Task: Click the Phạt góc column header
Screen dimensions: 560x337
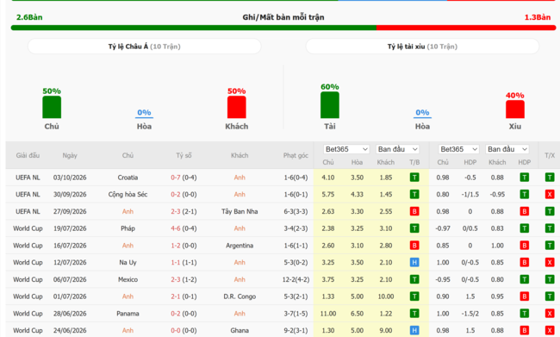Action: [x=296, y=155]
